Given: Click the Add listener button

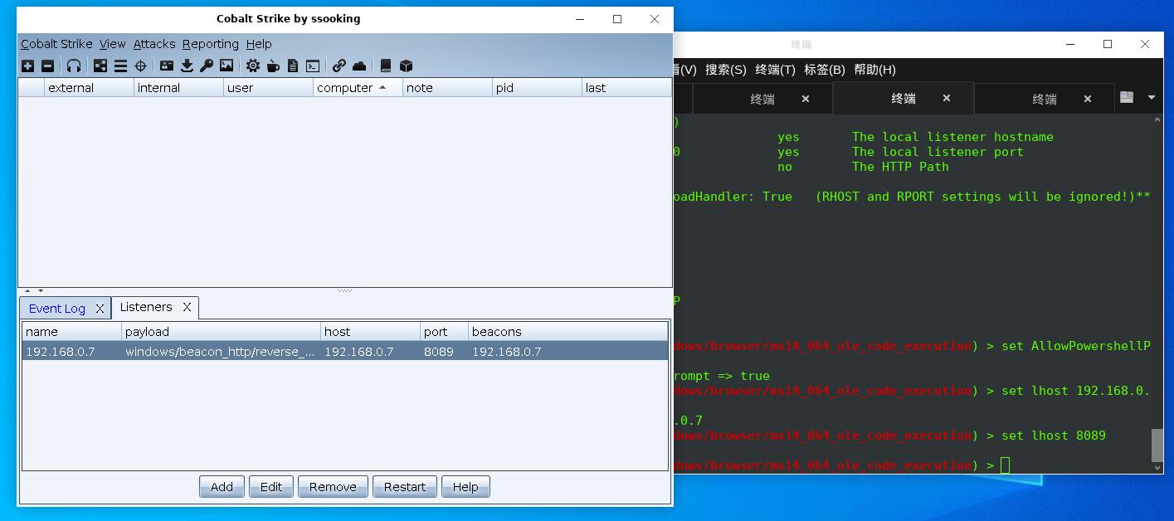Looking at the screenshot, I should coord(222,487).
